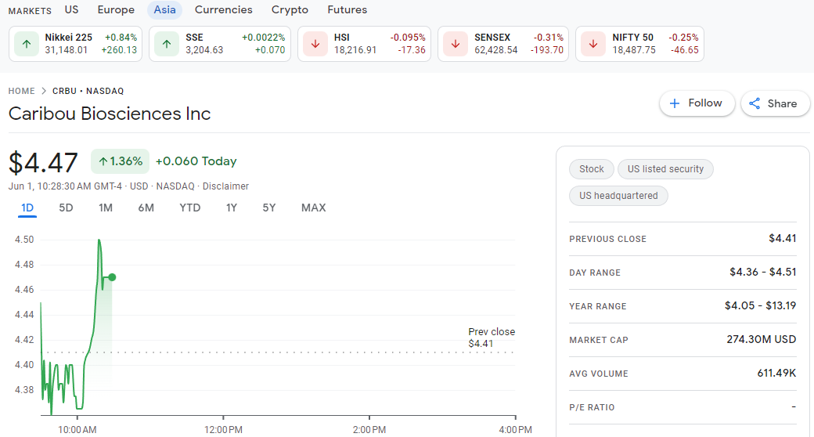Click the HSI red down-arrow icon
814x437 pixels.
[315, 44]
